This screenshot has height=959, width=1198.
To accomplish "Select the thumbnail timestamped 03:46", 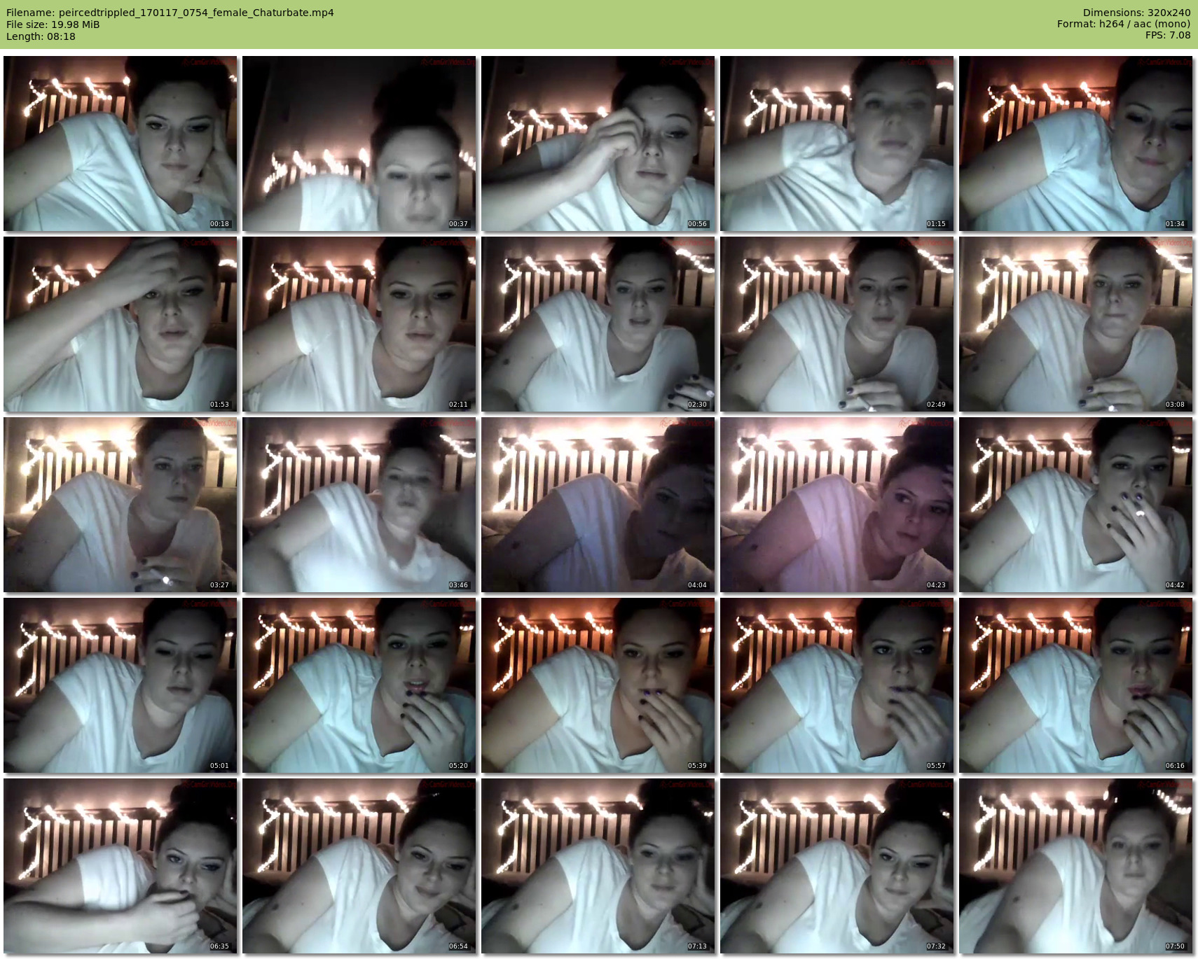I will tap(359, 505).
